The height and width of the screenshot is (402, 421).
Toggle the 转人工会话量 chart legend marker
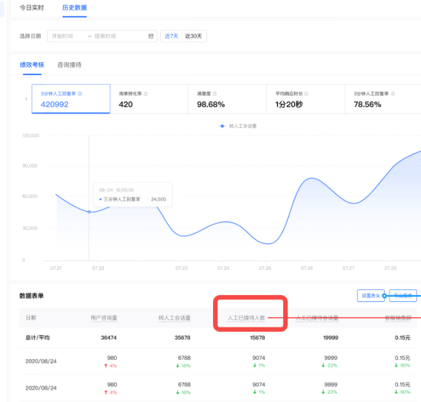(222, 126)
